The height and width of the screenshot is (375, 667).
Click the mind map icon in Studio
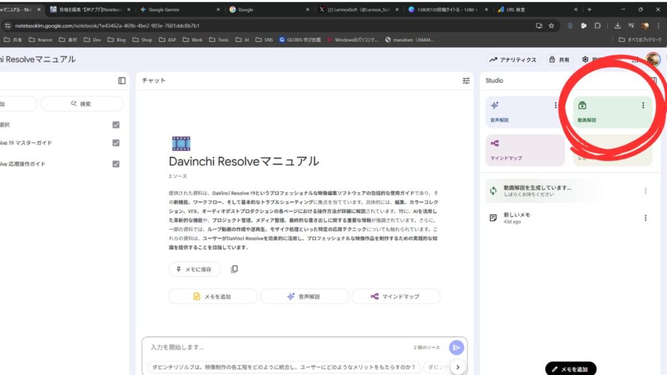494,143
